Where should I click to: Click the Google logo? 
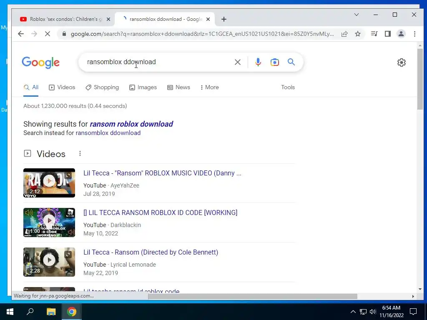(x=40, y=62)
